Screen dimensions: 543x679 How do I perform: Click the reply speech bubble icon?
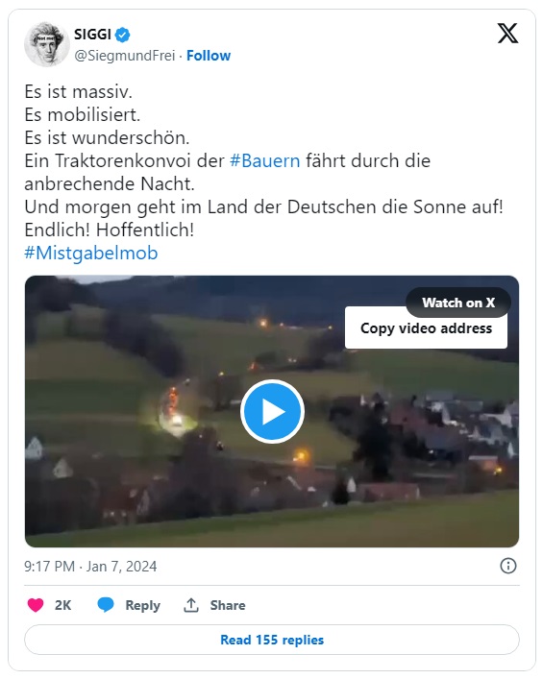tap(106, 604)
